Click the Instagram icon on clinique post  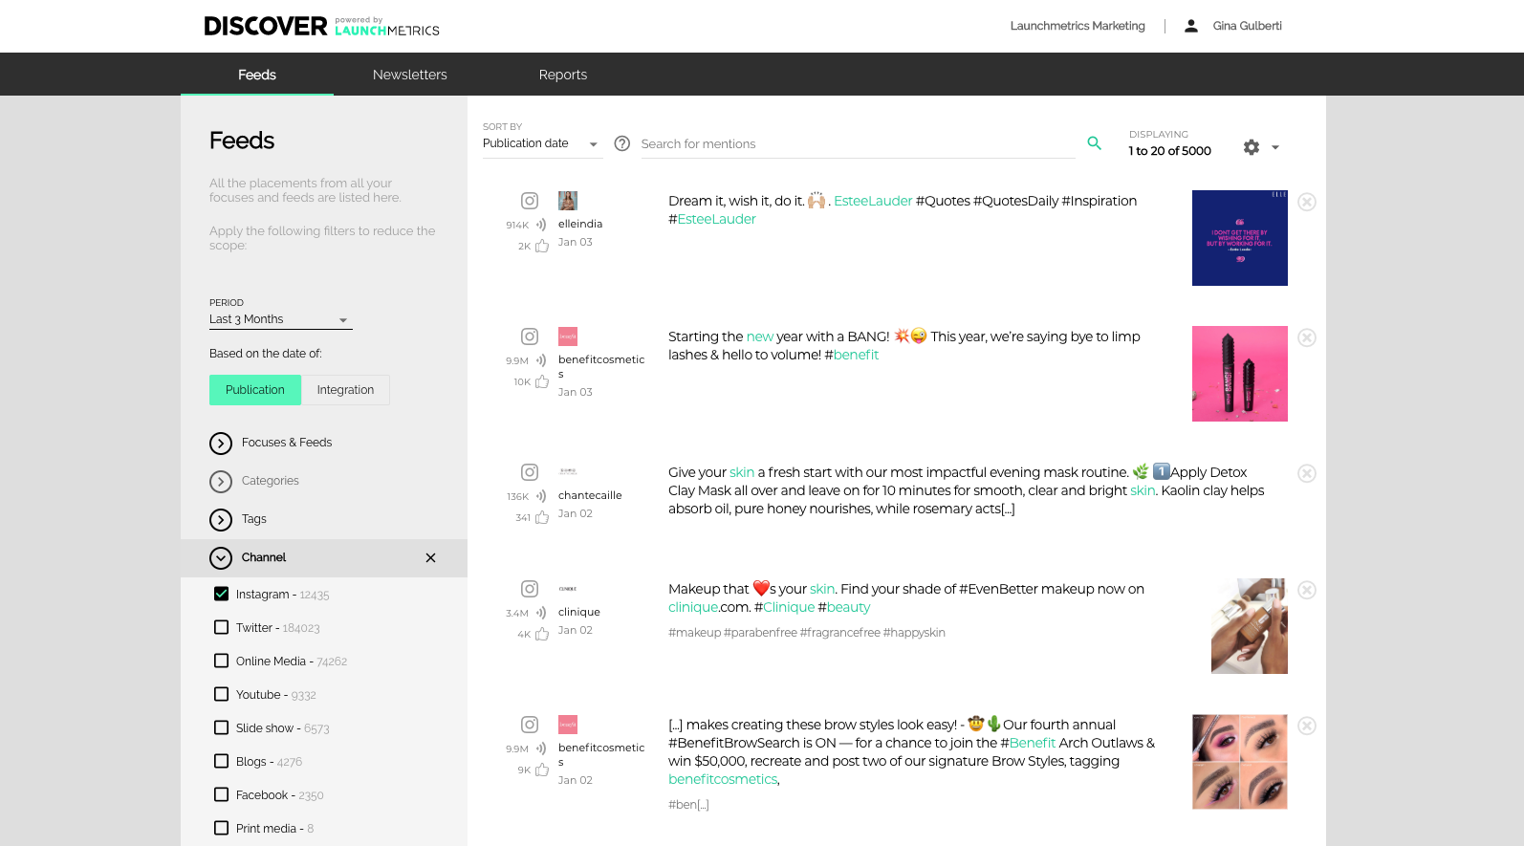pos(530,589)
